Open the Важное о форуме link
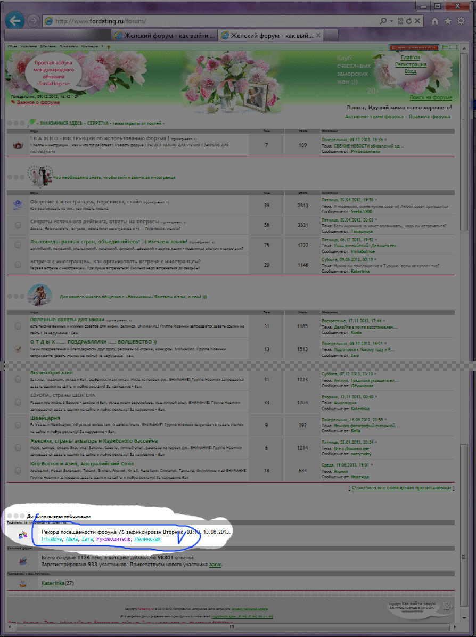Screen dimensions: 476x637 coord(38,102)
